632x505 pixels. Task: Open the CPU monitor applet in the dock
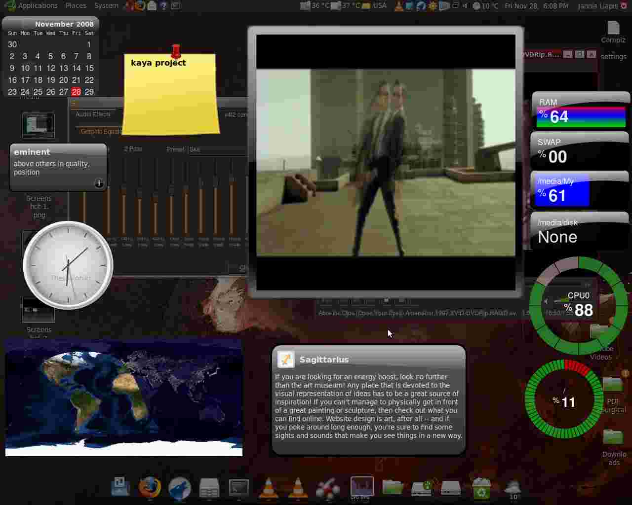pyautogui.click(x=362, y=488)
